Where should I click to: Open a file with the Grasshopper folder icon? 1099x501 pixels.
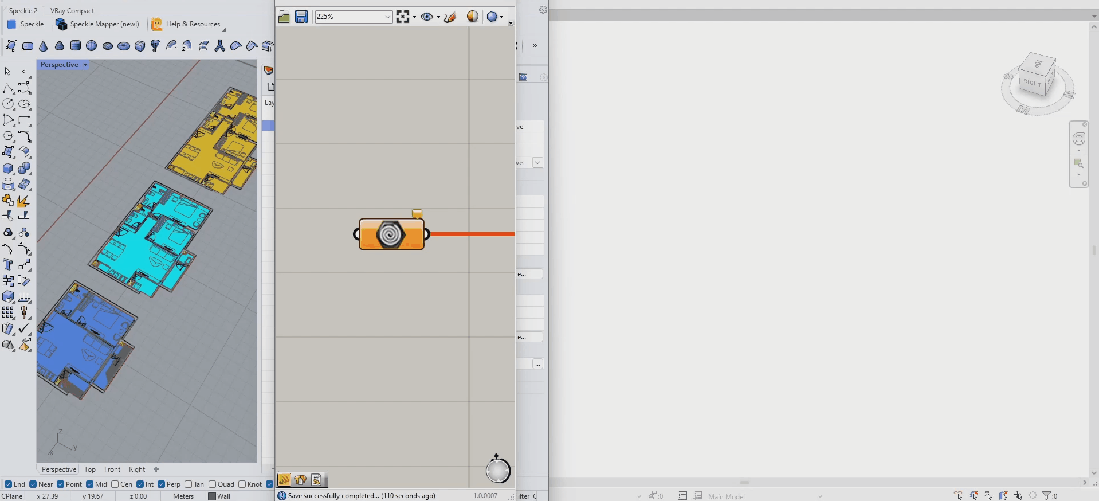click(x=284, y=17)
